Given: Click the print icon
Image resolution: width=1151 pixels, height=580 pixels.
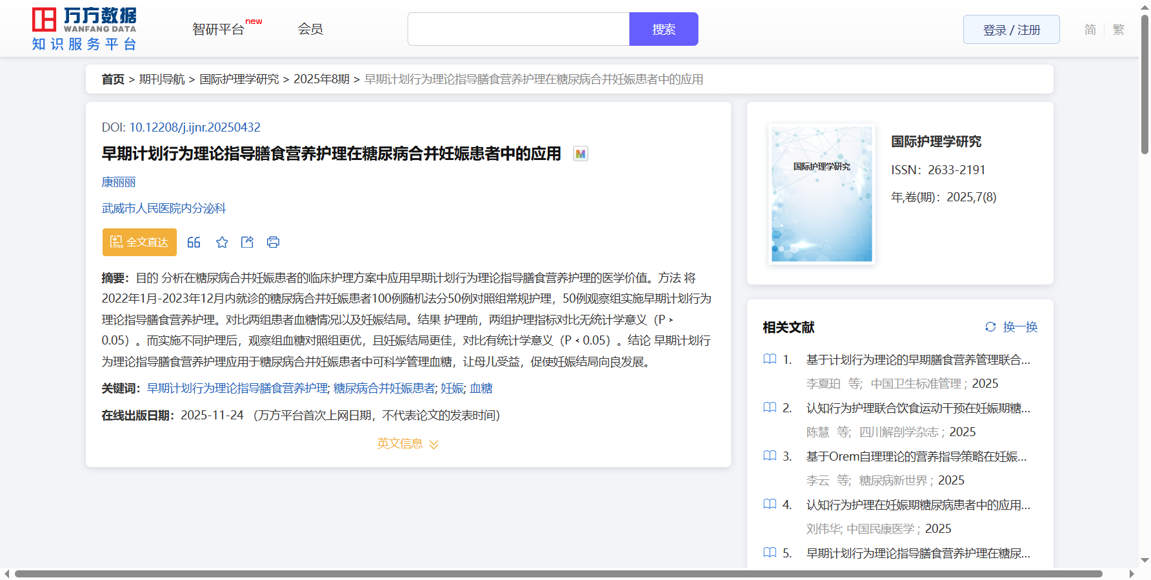Looking at the screenshot, I should pos(273,243).
